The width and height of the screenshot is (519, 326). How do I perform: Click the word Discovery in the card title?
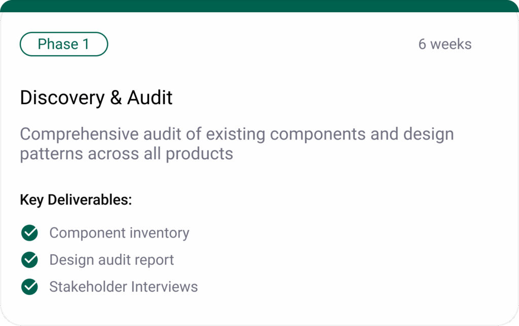pyautogui.click(x=62, y=98)
